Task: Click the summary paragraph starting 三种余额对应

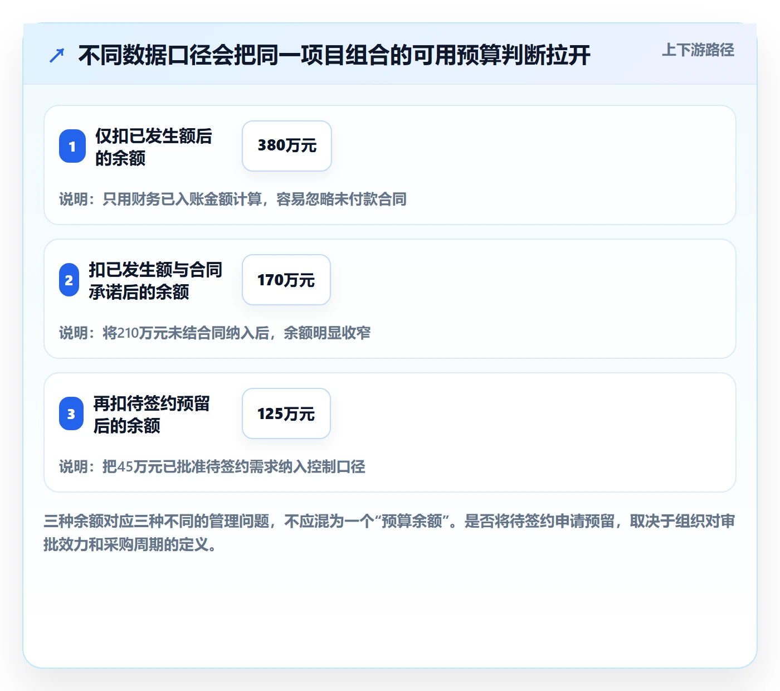Action: 389,533
